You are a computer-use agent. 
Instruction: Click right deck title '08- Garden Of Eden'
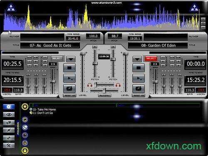[158, 45]
